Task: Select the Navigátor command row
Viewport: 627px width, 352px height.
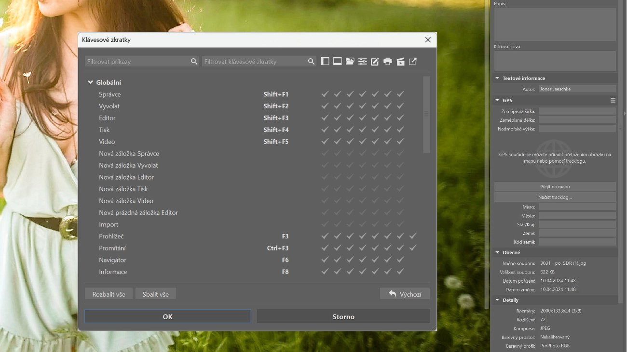Action: click(x=253, y=260)
